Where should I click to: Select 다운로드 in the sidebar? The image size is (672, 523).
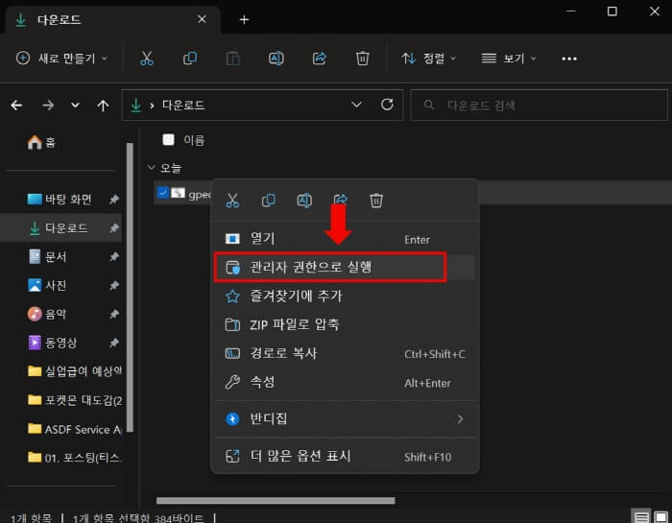[x=60, y=227]
